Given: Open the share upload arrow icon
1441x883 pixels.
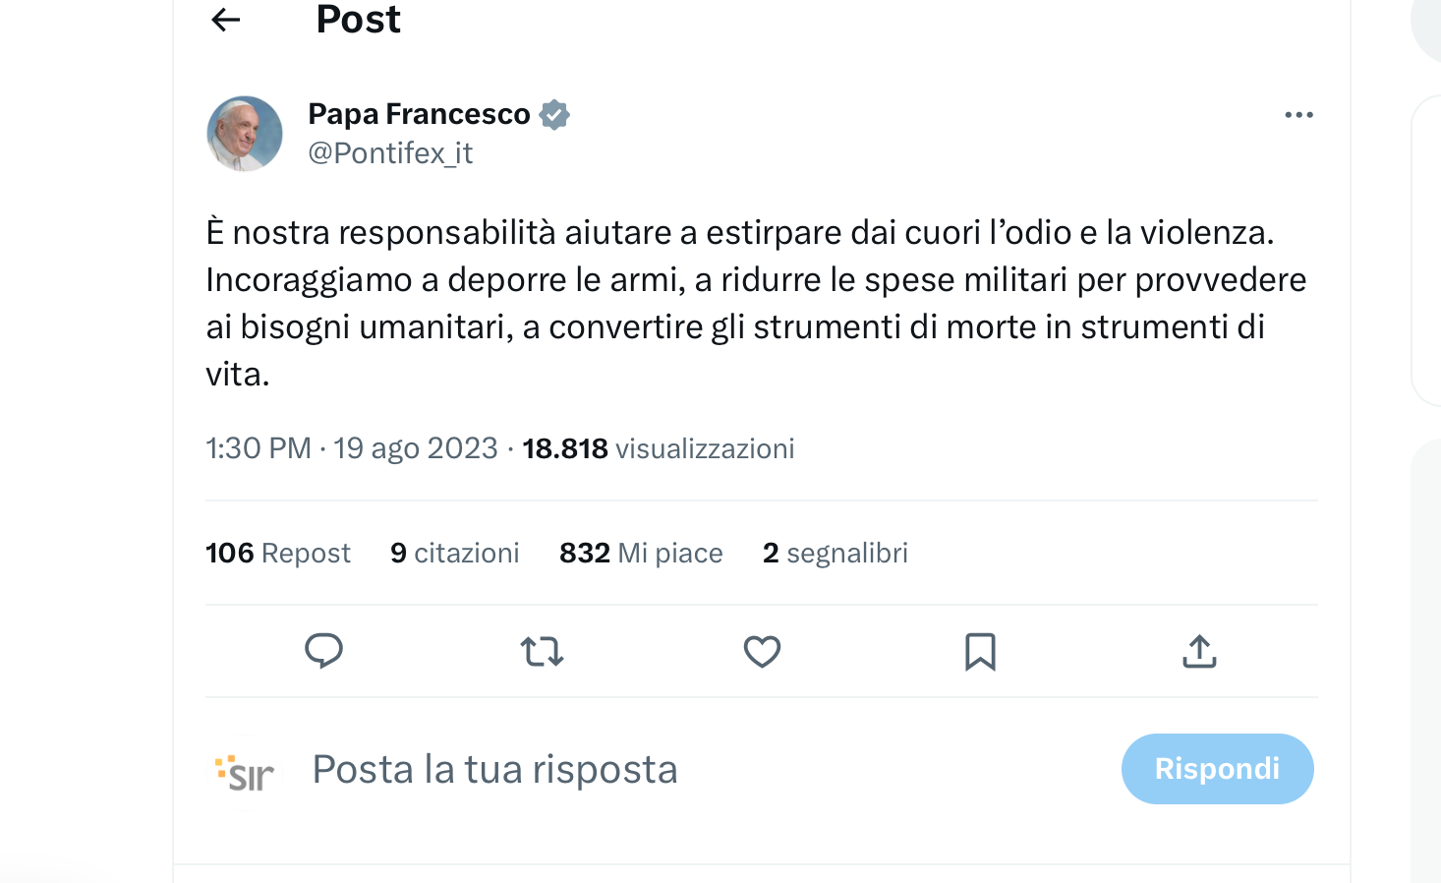Looking at the screenshot, I should 1199,651.
